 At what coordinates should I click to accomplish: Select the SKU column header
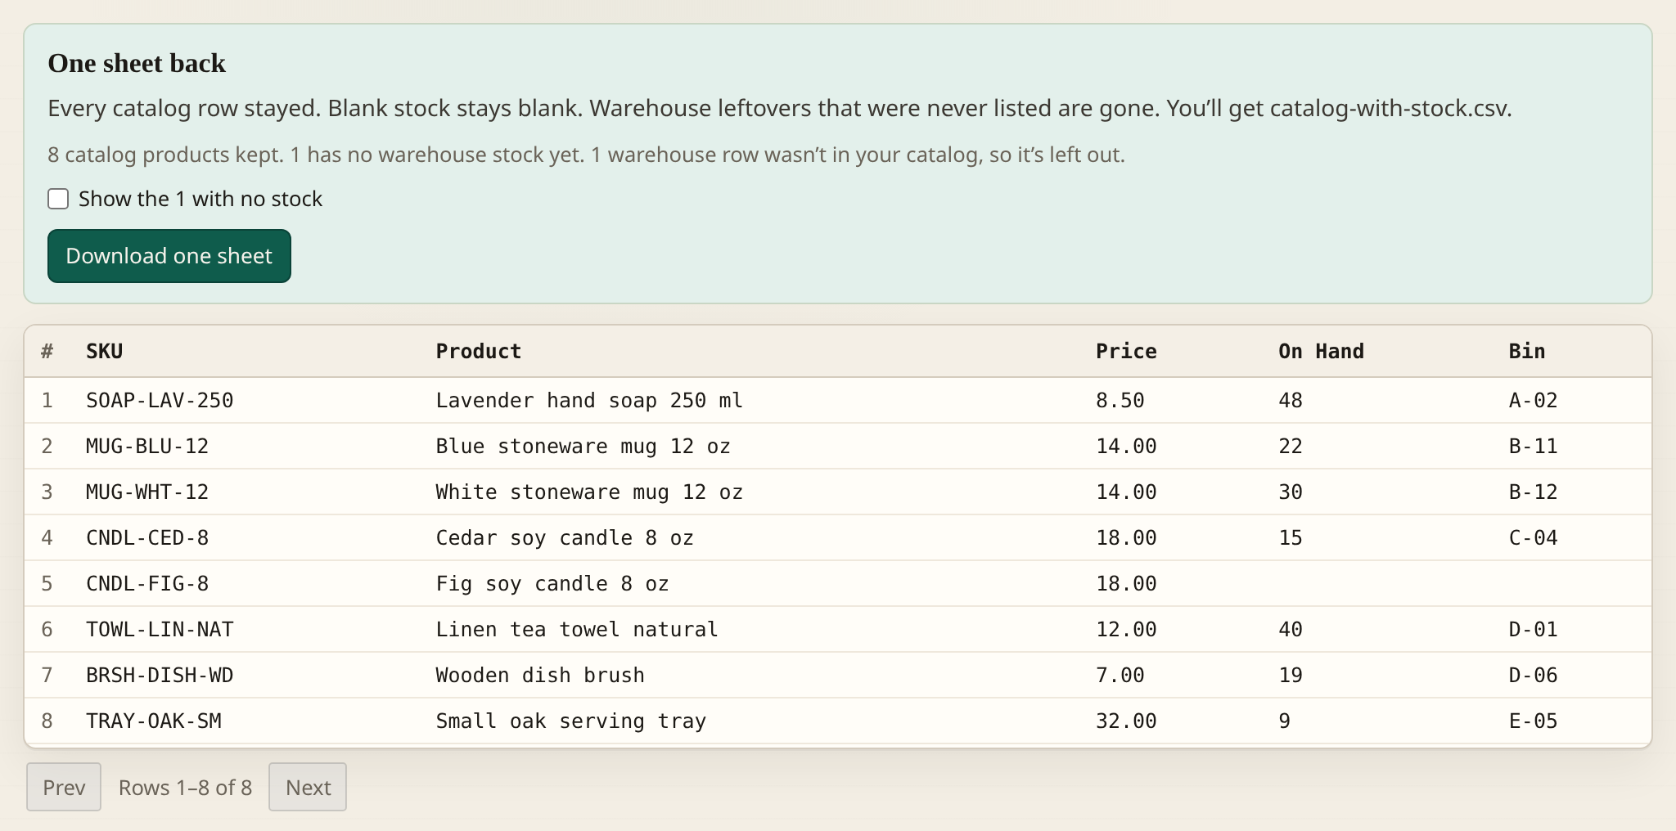click(105, 352)
